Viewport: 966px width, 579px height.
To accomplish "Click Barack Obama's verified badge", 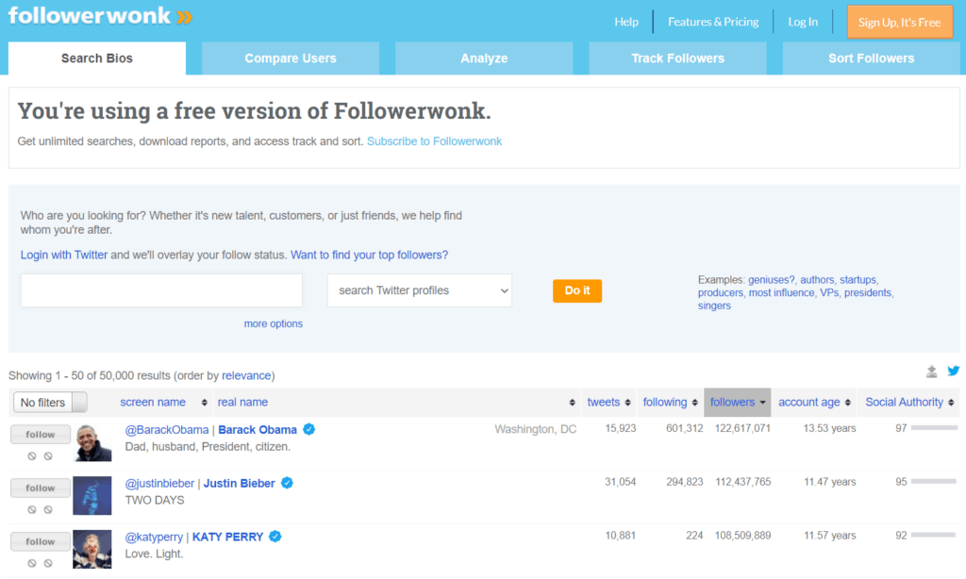I will pos(309,430).
